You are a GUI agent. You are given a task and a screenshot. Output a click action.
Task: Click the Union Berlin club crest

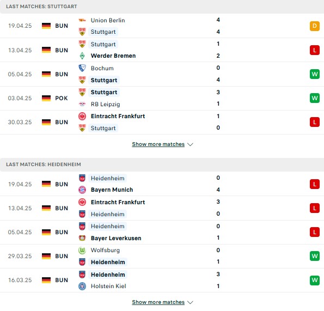(82, 20)
